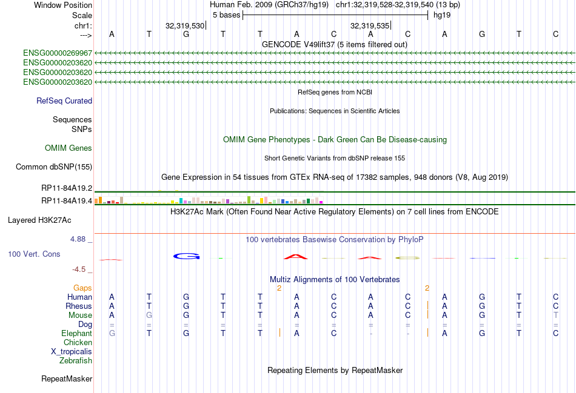Select the ENSG00000269967 gene label
Viewport: 576px width, 393px height.
tap(58, 53)
